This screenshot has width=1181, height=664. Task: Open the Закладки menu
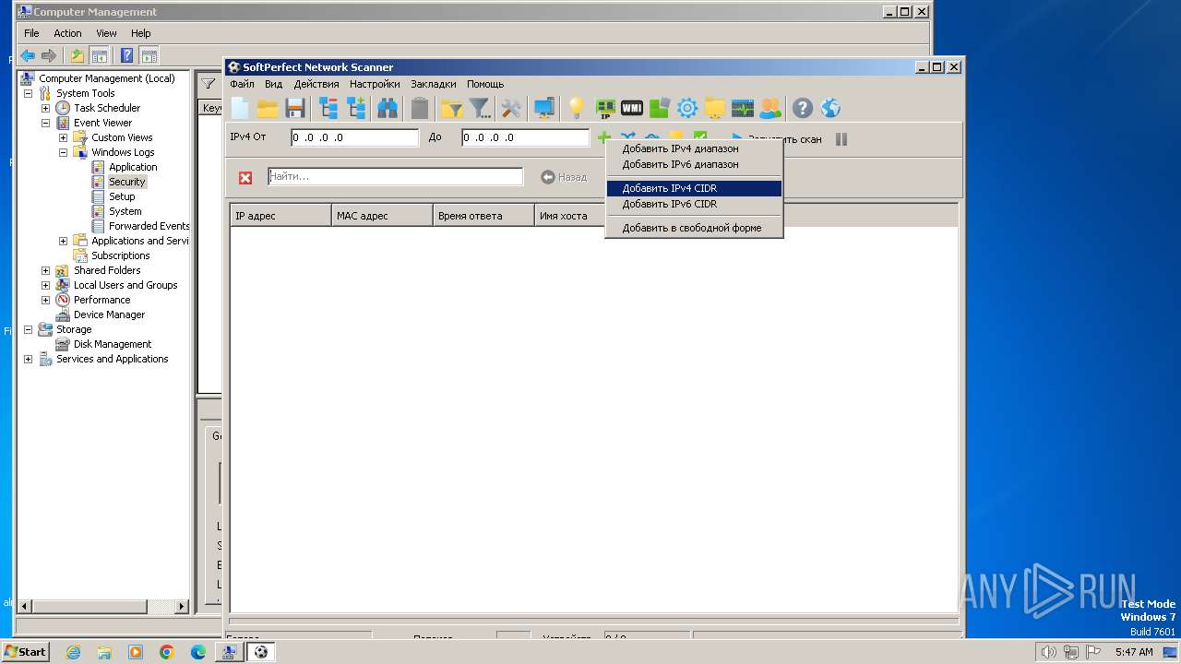point(434,84)
